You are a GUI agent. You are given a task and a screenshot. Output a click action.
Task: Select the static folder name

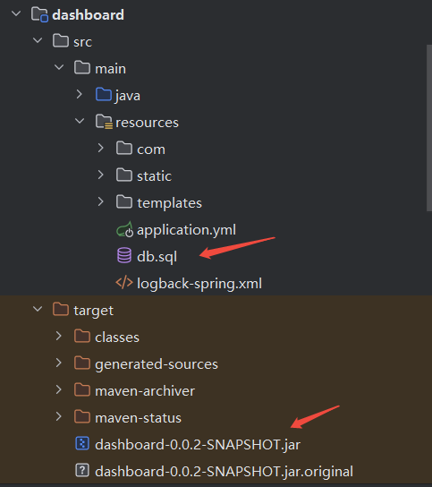pos(154,175)
